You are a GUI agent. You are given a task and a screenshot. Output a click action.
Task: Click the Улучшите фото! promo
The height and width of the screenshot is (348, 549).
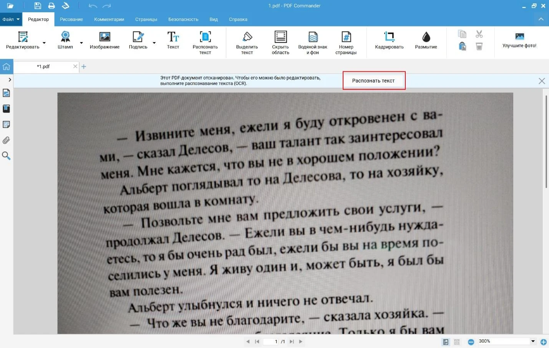click(519, 41)
